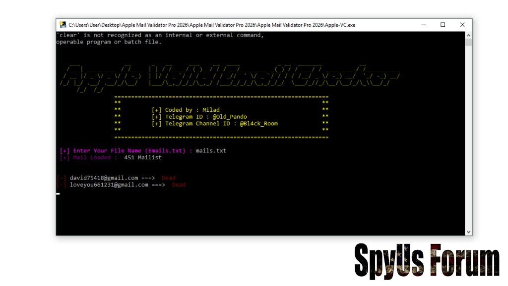Click the vertical scrollbar thumb
This screenshot has width=508, height=286.
pos(468,43)
